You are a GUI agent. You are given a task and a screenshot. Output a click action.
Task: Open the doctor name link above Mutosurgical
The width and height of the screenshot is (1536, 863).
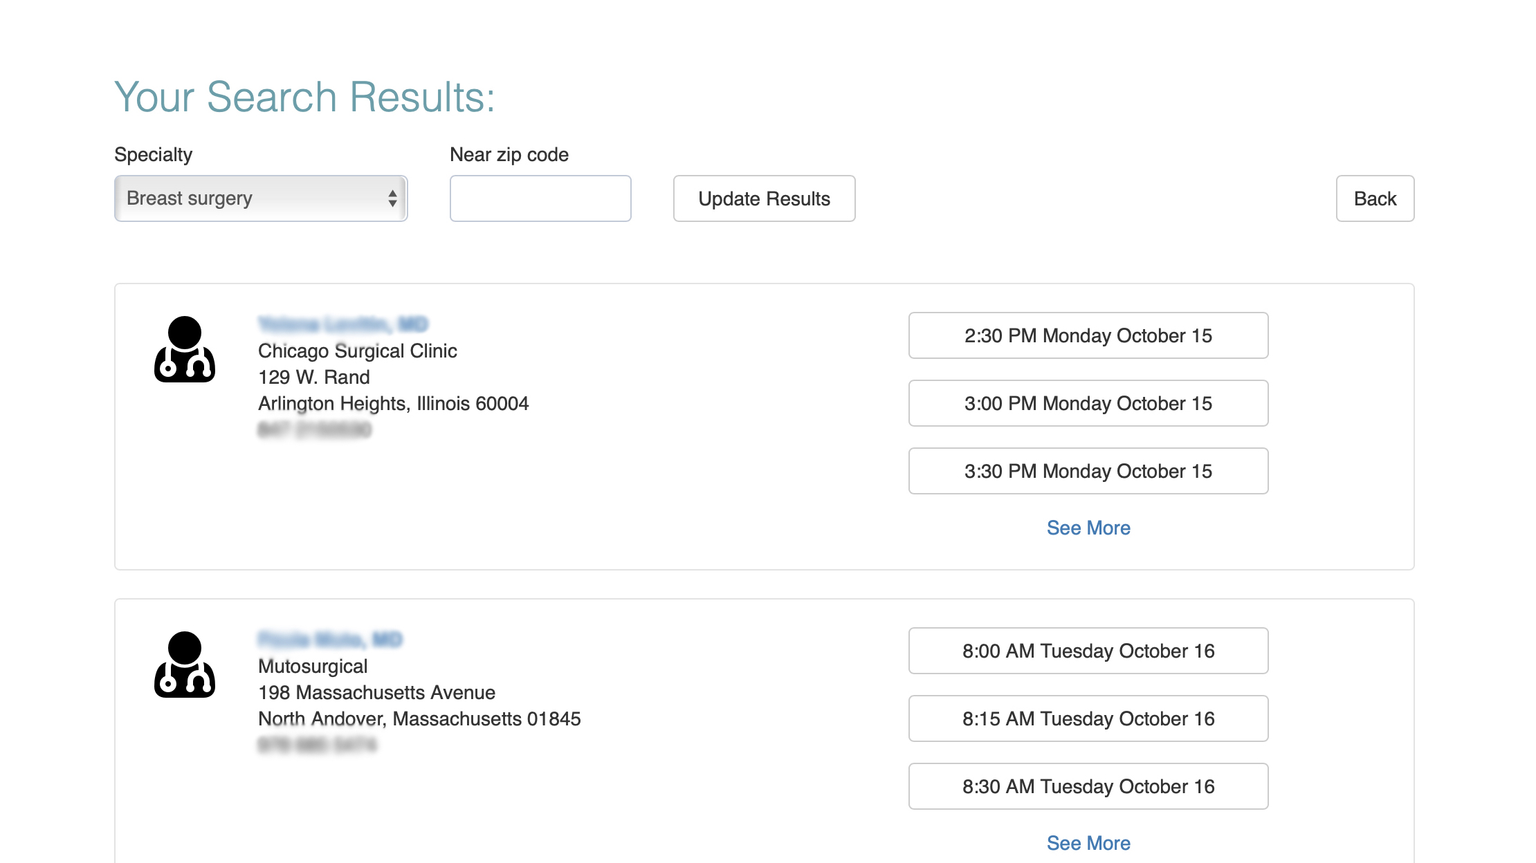click(330, 639)
